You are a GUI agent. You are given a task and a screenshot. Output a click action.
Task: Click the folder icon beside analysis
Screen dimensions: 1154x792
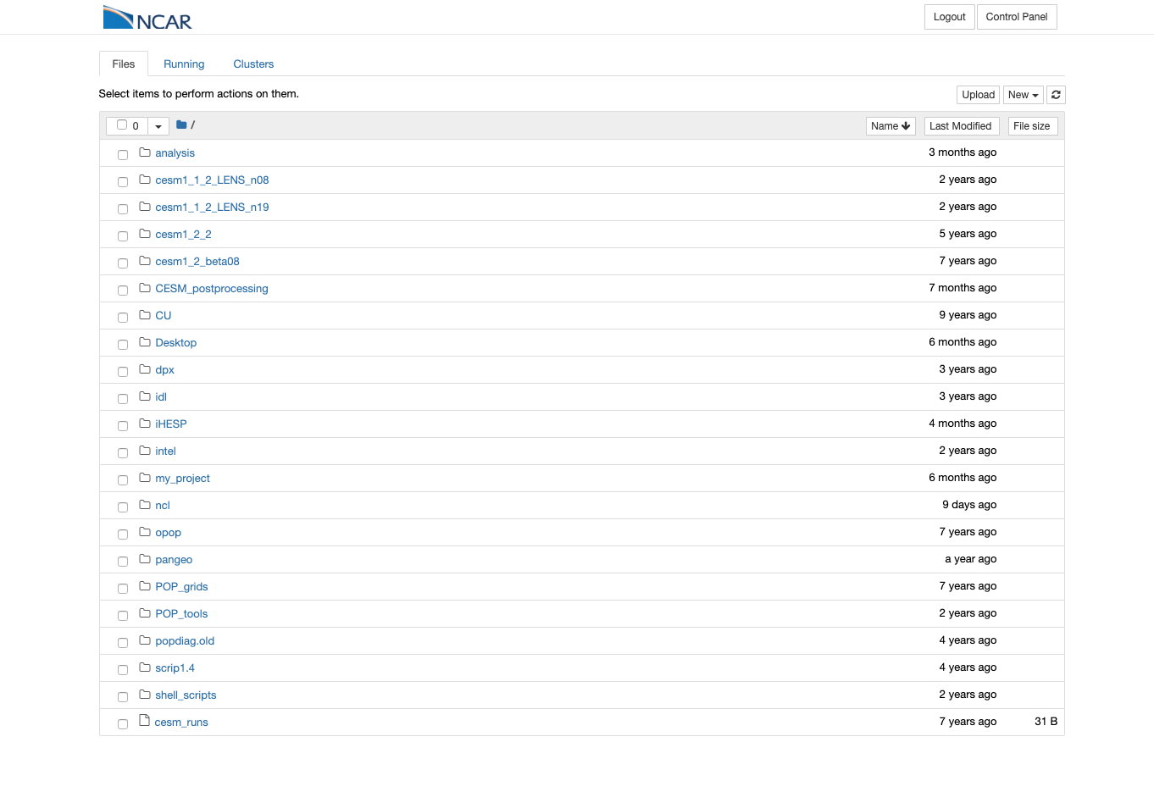click(x=145, y=152)
